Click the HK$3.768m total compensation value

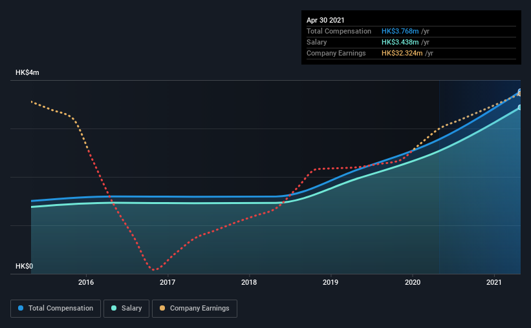tap(400, 32)
